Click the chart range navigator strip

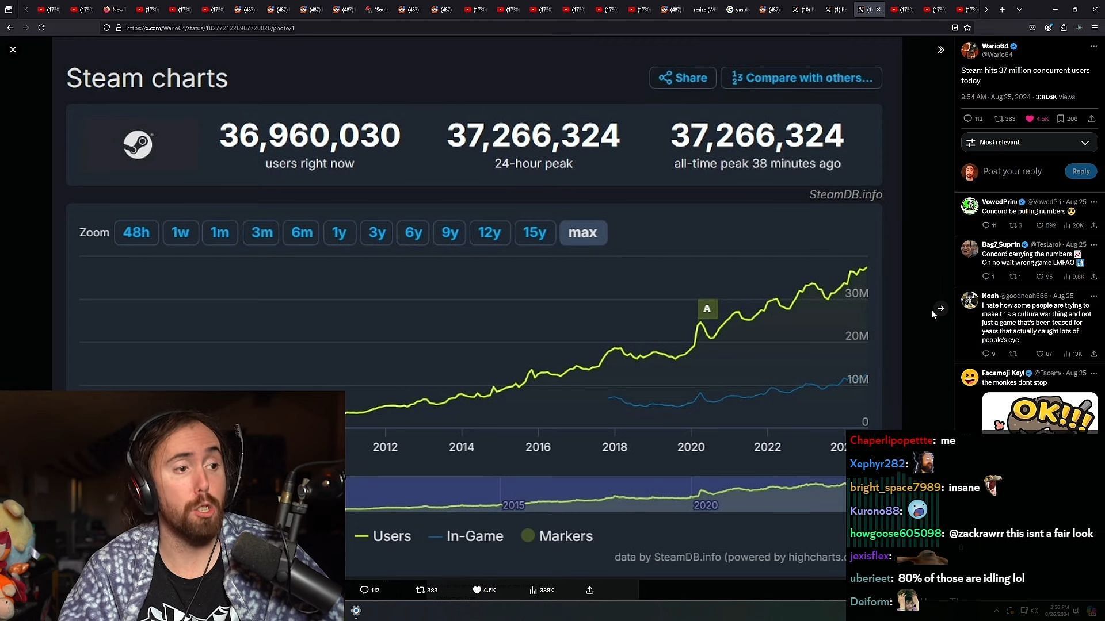click(x=596, y=494)
